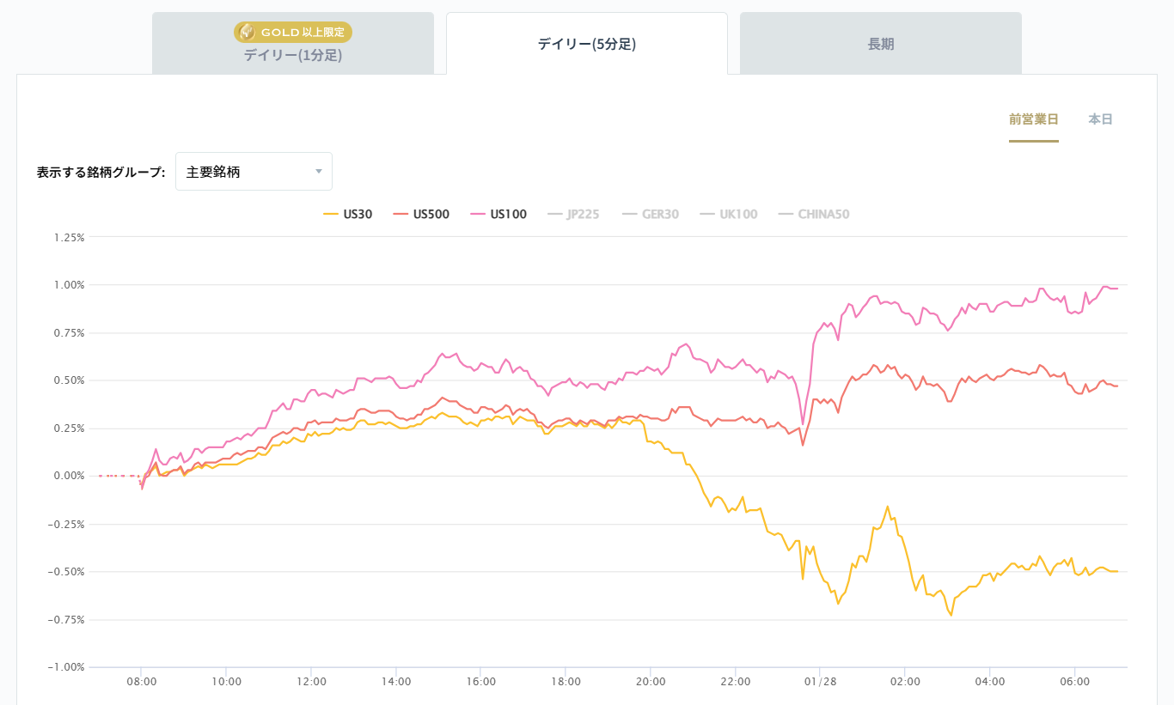This screenshot has height=705, width=1174.
Task: Open the 主要銘柄 symbol group dropdown
Action: tap(254, 171)
